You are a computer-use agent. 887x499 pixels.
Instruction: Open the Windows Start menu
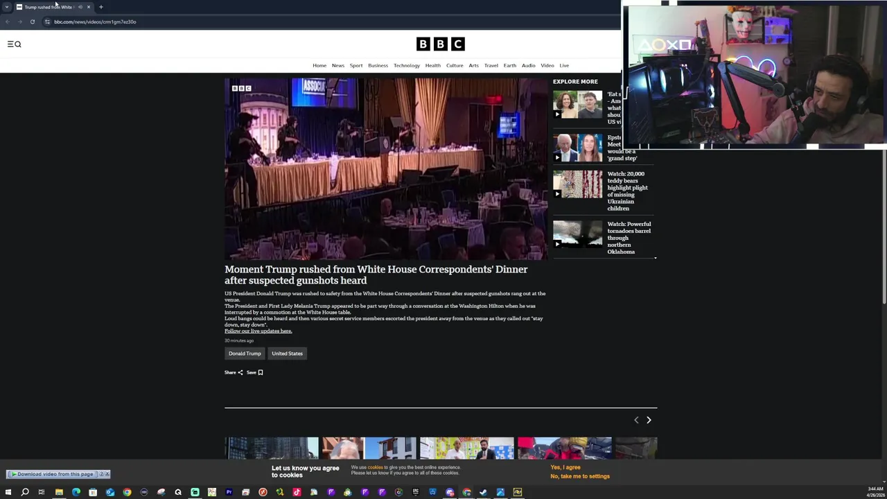[x=8, y=492]
